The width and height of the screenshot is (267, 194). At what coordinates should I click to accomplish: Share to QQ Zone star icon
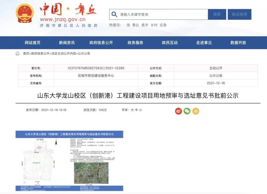pyautogui.click(x=196, y=111)
